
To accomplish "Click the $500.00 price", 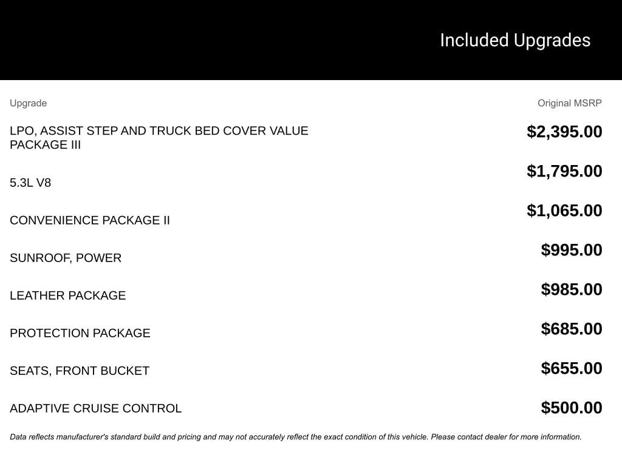I will [x=572, y=408].
